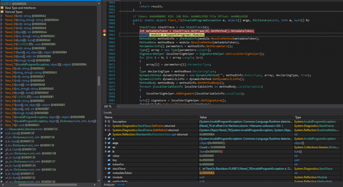Click the variable icon beside metadataToken local
343x187 pixels.
click(x=109, y=173)
